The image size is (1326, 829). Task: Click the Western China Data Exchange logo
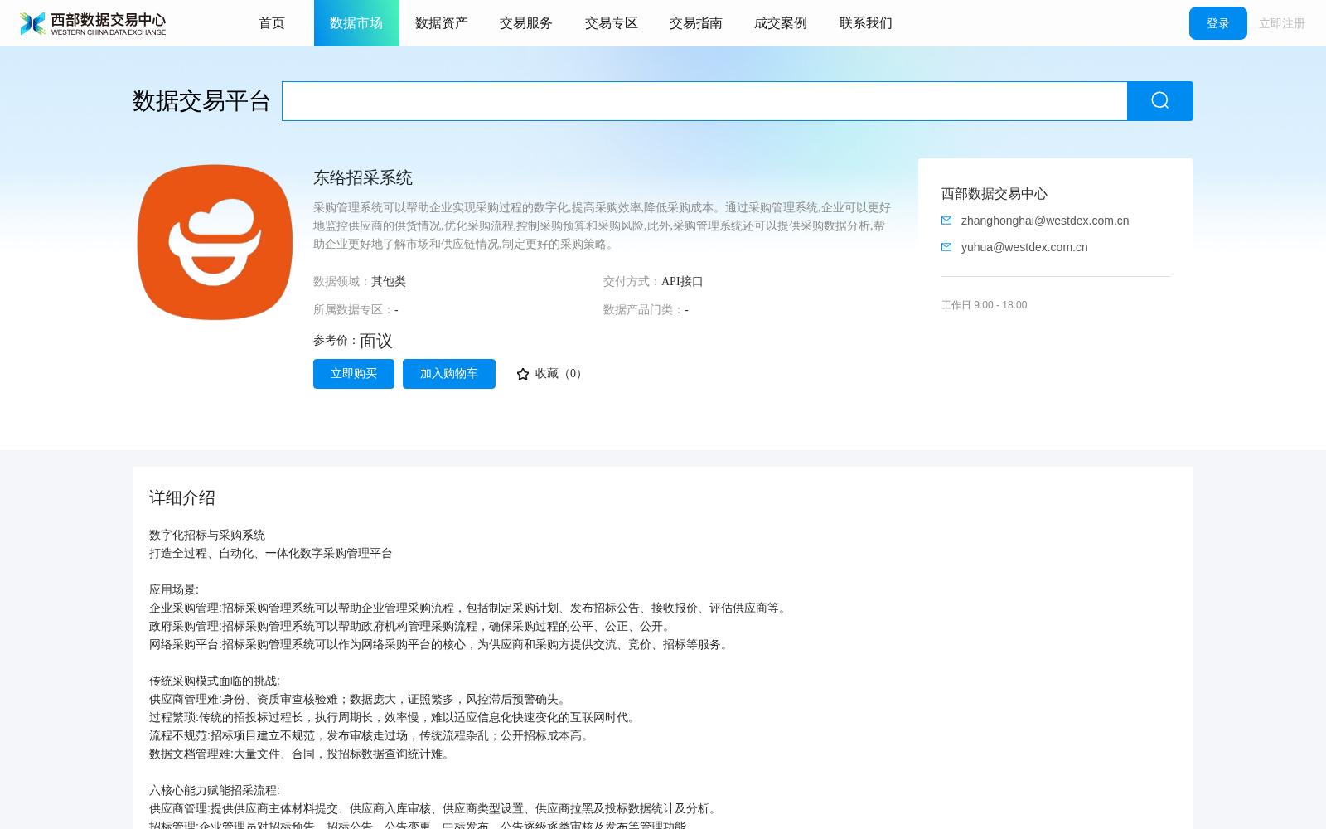click(93, 23)
